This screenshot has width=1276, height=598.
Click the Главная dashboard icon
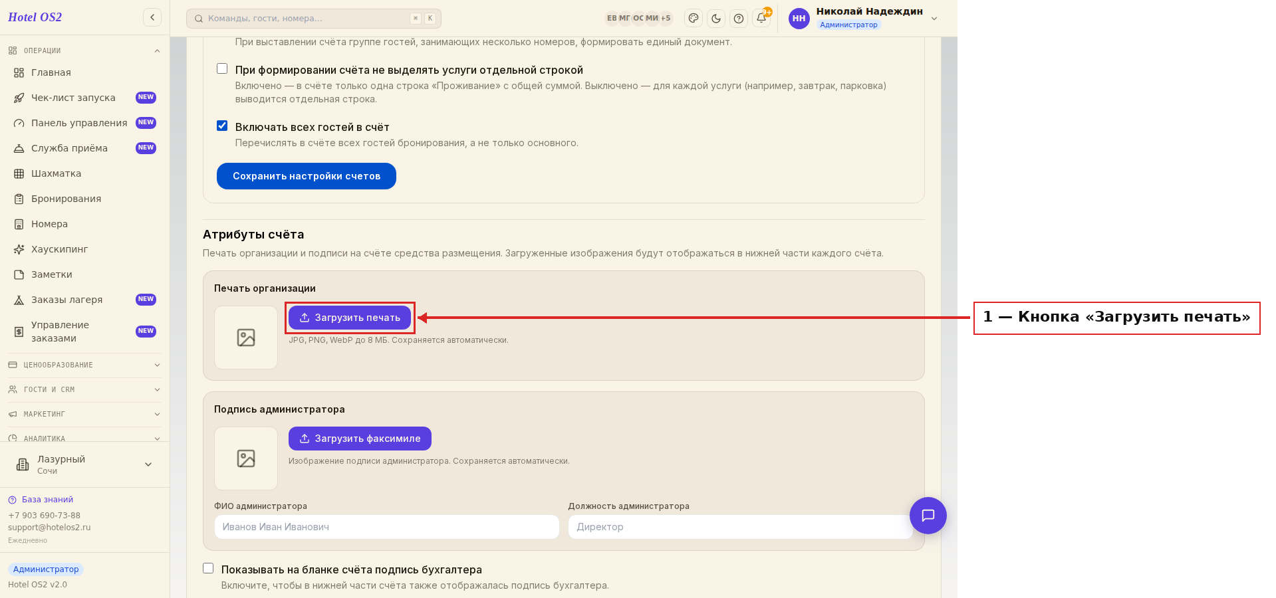pyautogui.click(x=19, y=72)
